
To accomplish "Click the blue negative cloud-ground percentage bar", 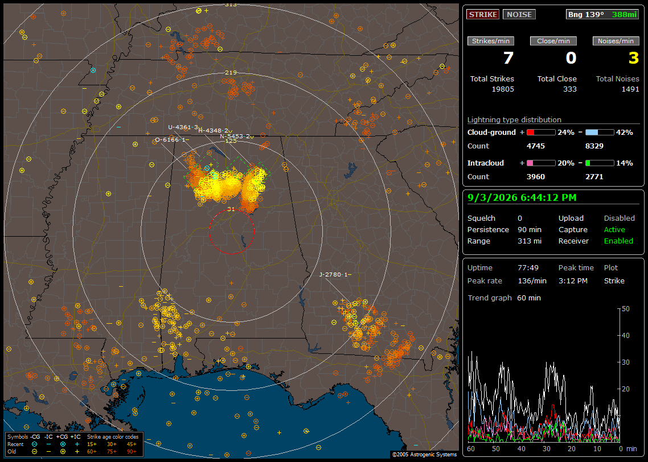I will tap(600, 133).
